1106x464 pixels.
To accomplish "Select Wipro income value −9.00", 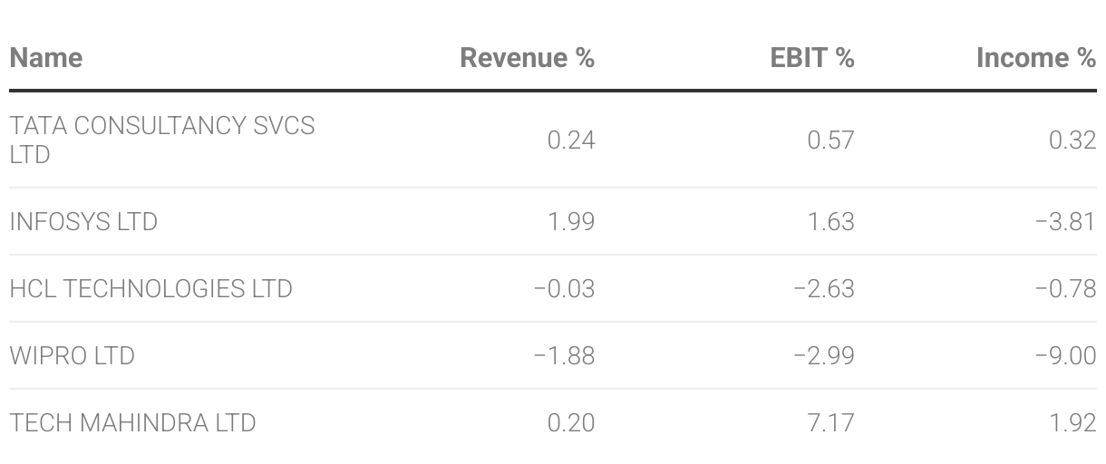I will point(1065,355).
